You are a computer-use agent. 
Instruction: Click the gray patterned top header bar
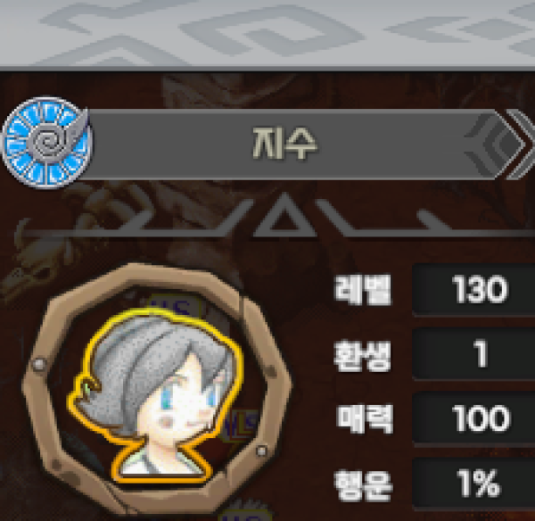pos(267,34)
